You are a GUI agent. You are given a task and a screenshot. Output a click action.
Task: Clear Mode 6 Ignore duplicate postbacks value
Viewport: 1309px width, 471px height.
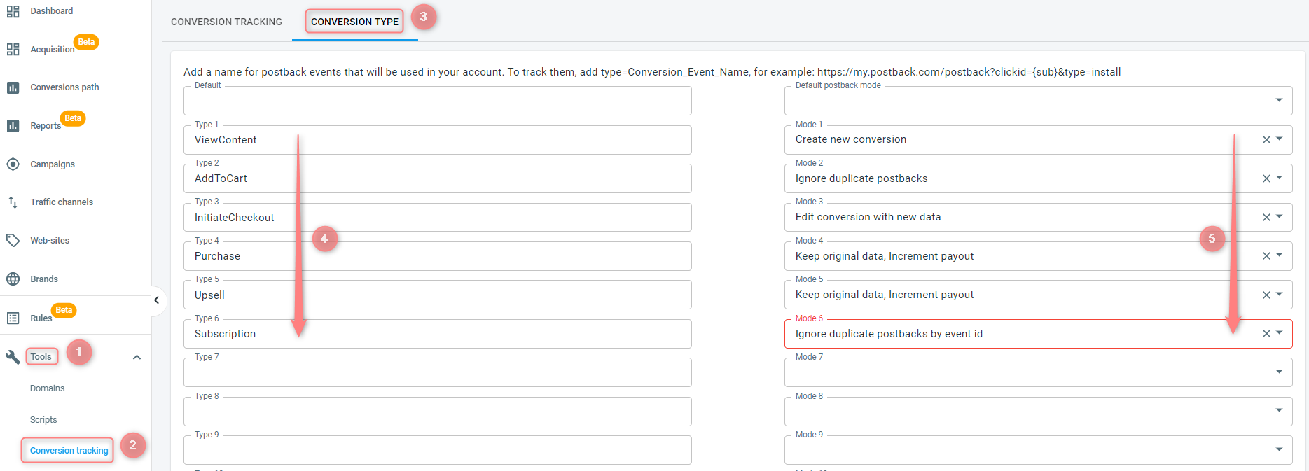pos(1266,334)
